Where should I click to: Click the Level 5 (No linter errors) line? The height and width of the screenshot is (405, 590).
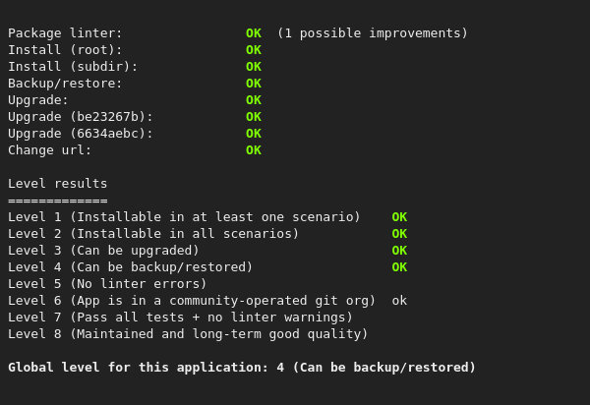coord(107,284)
